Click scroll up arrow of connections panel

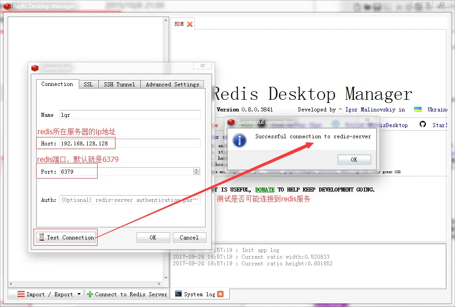point(166,20)
